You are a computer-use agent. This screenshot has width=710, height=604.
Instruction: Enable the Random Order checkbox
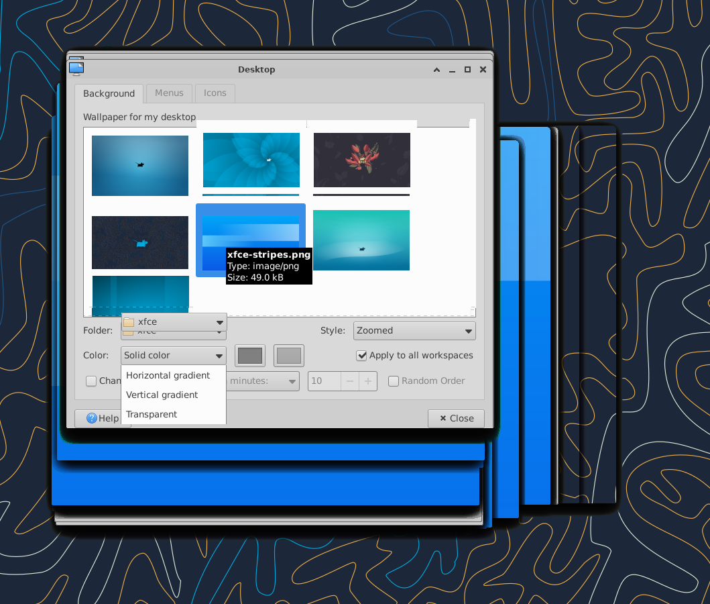tap(394, 381)
